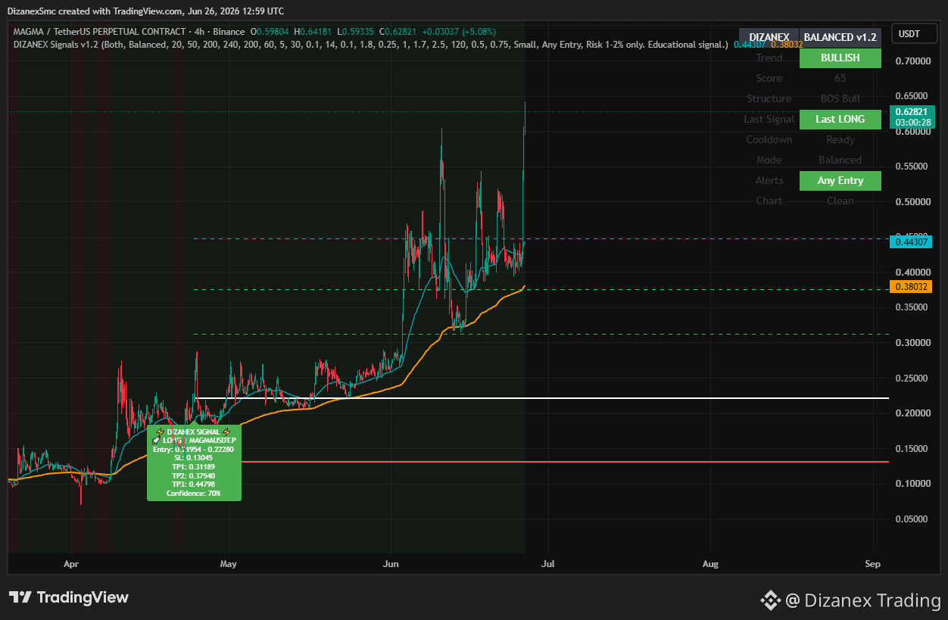Image resolution: width=948 pixels, height=620 pixels.
Task: Select the Ready cooldown value
Action: (x=840, y=139)
